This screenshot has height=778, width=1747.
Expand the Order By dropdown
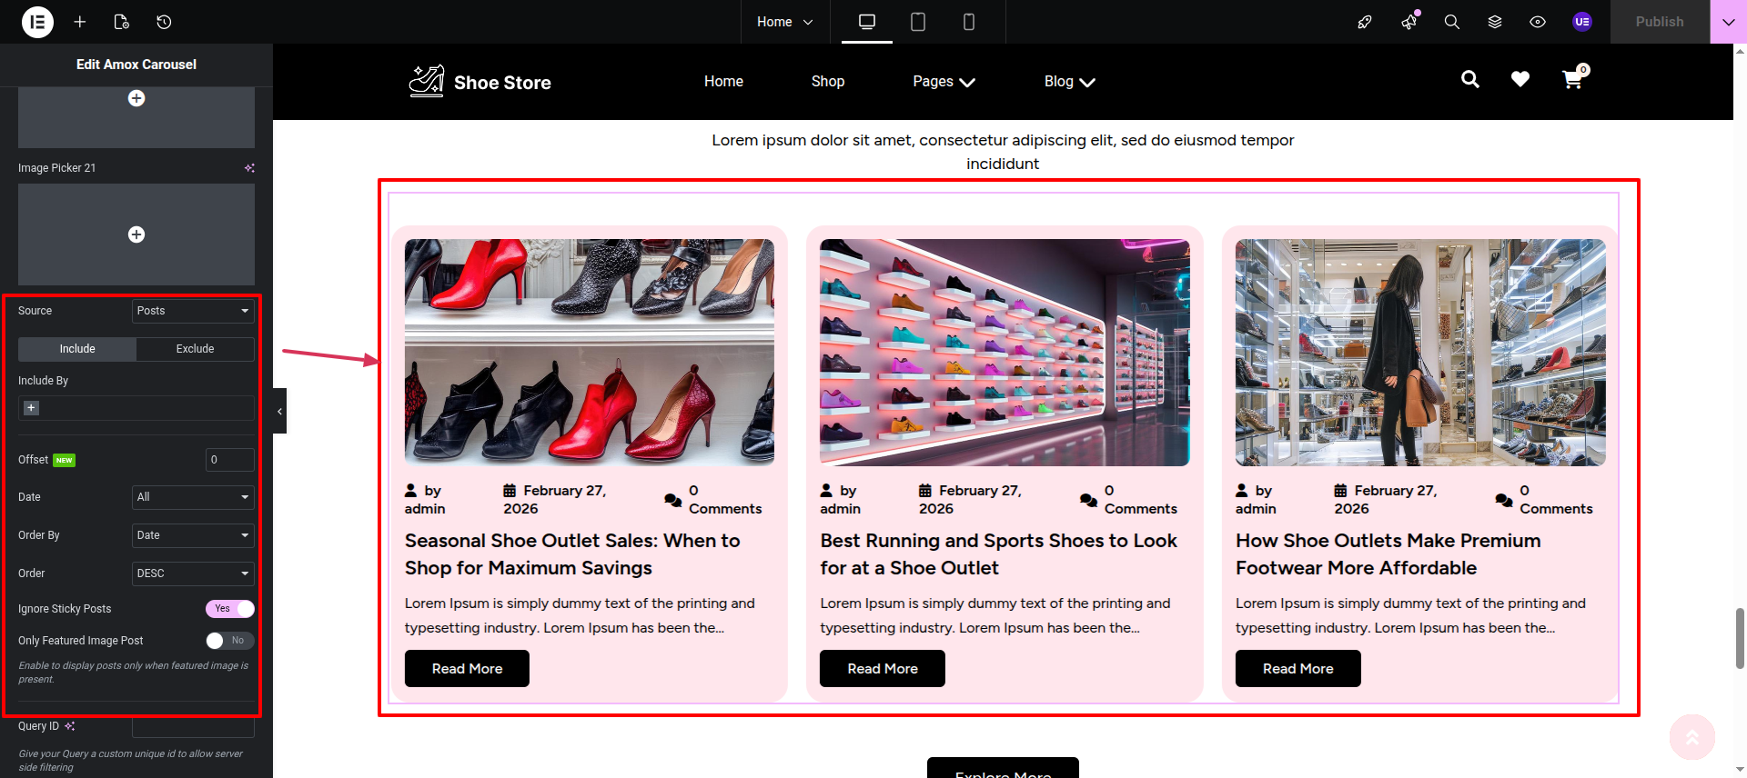193,535
